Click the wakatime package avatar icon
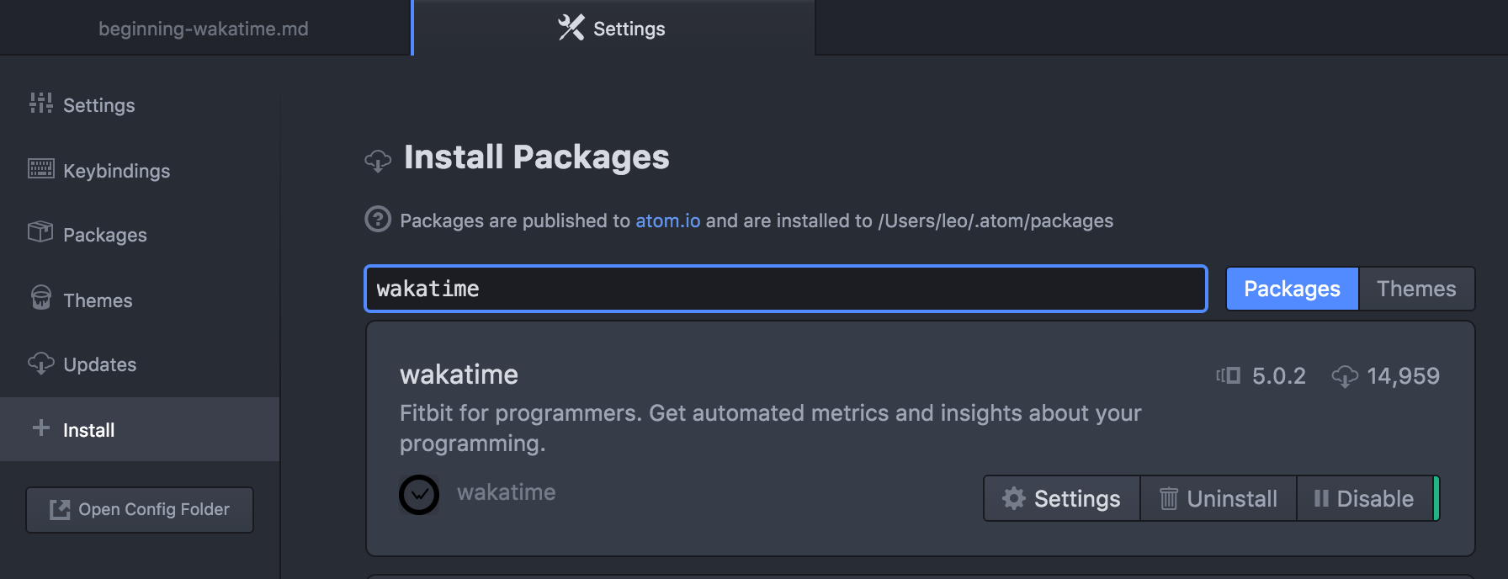This screenshot has width=1508, height=579. click(418, 495)
